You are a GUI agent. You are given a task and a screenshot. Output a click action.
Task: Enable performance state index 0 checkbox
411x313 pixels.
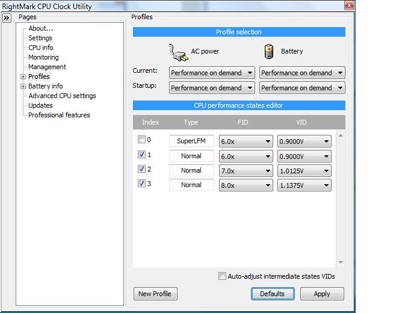[x=141, y=139]
